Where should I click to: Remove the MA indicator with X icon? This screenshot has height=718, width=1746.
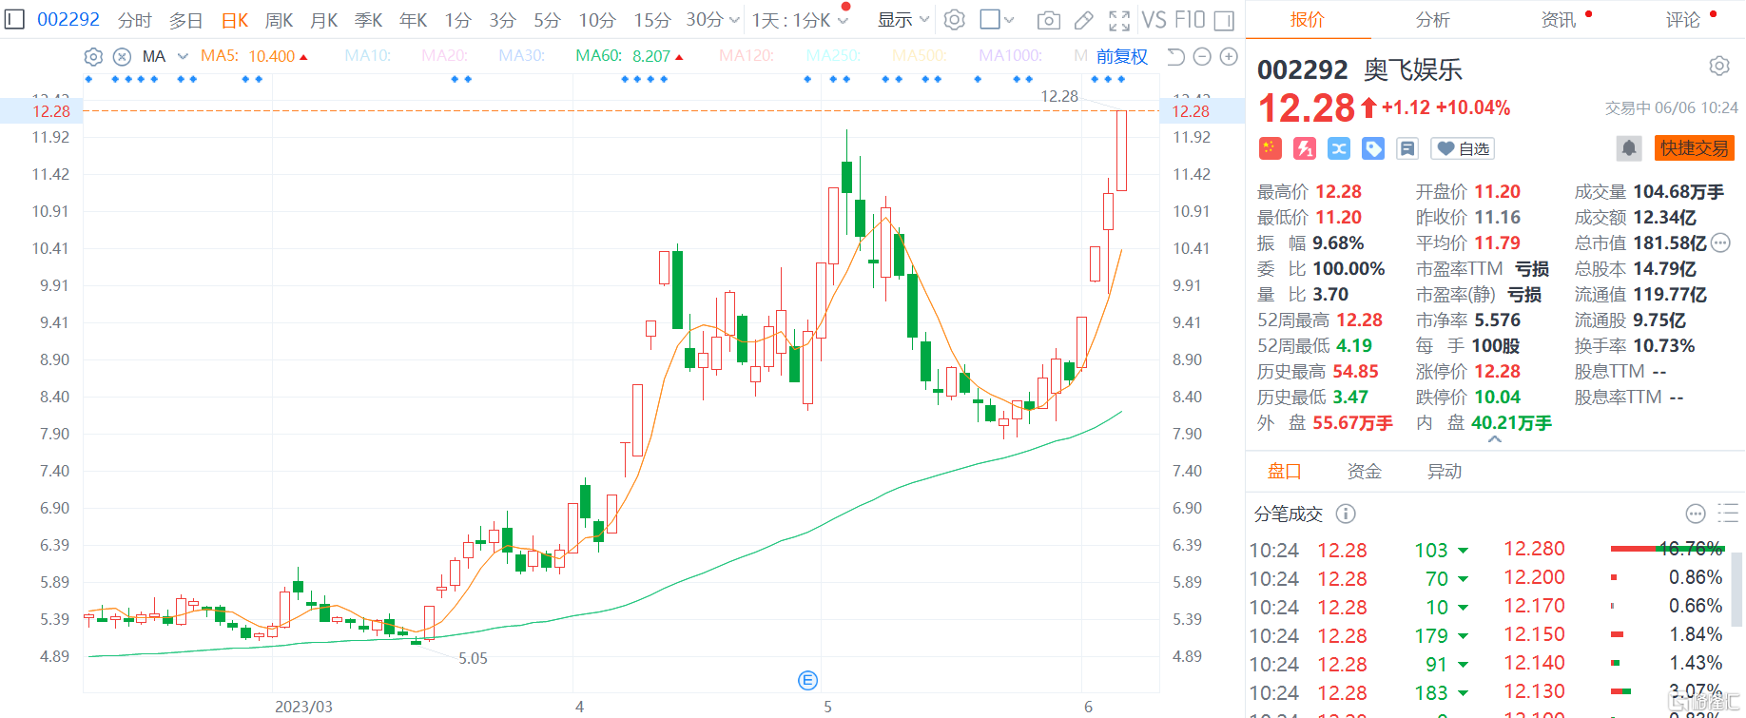(122, 57)
